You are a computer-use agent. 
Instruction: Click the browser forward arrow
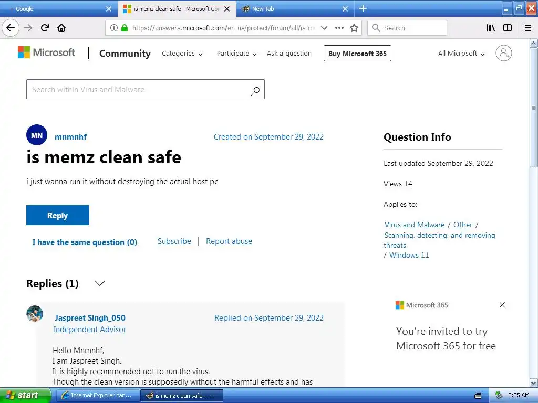[x=28, y=28]
